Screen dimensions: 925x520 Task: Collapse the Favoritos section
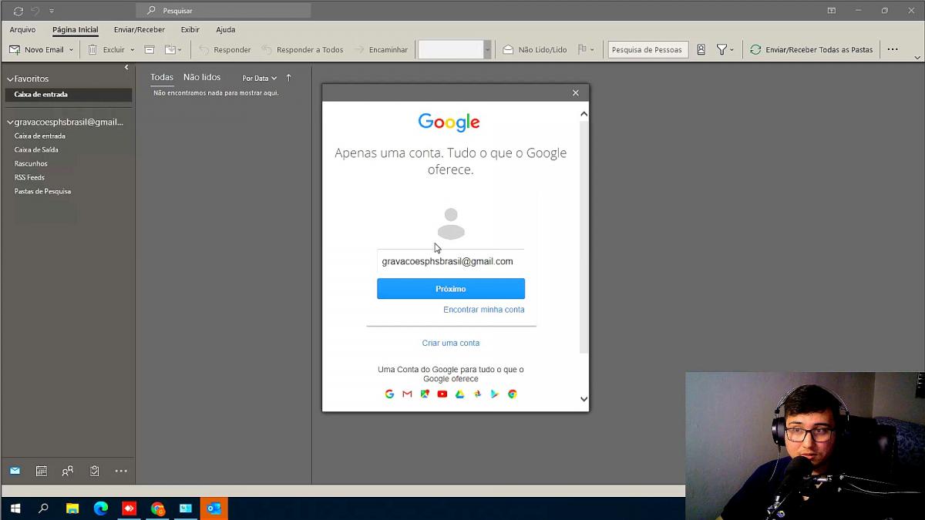(10, 79)
